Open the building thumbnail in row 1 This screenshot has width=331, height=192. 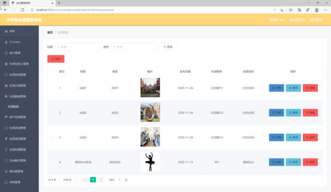coord(150,88)
